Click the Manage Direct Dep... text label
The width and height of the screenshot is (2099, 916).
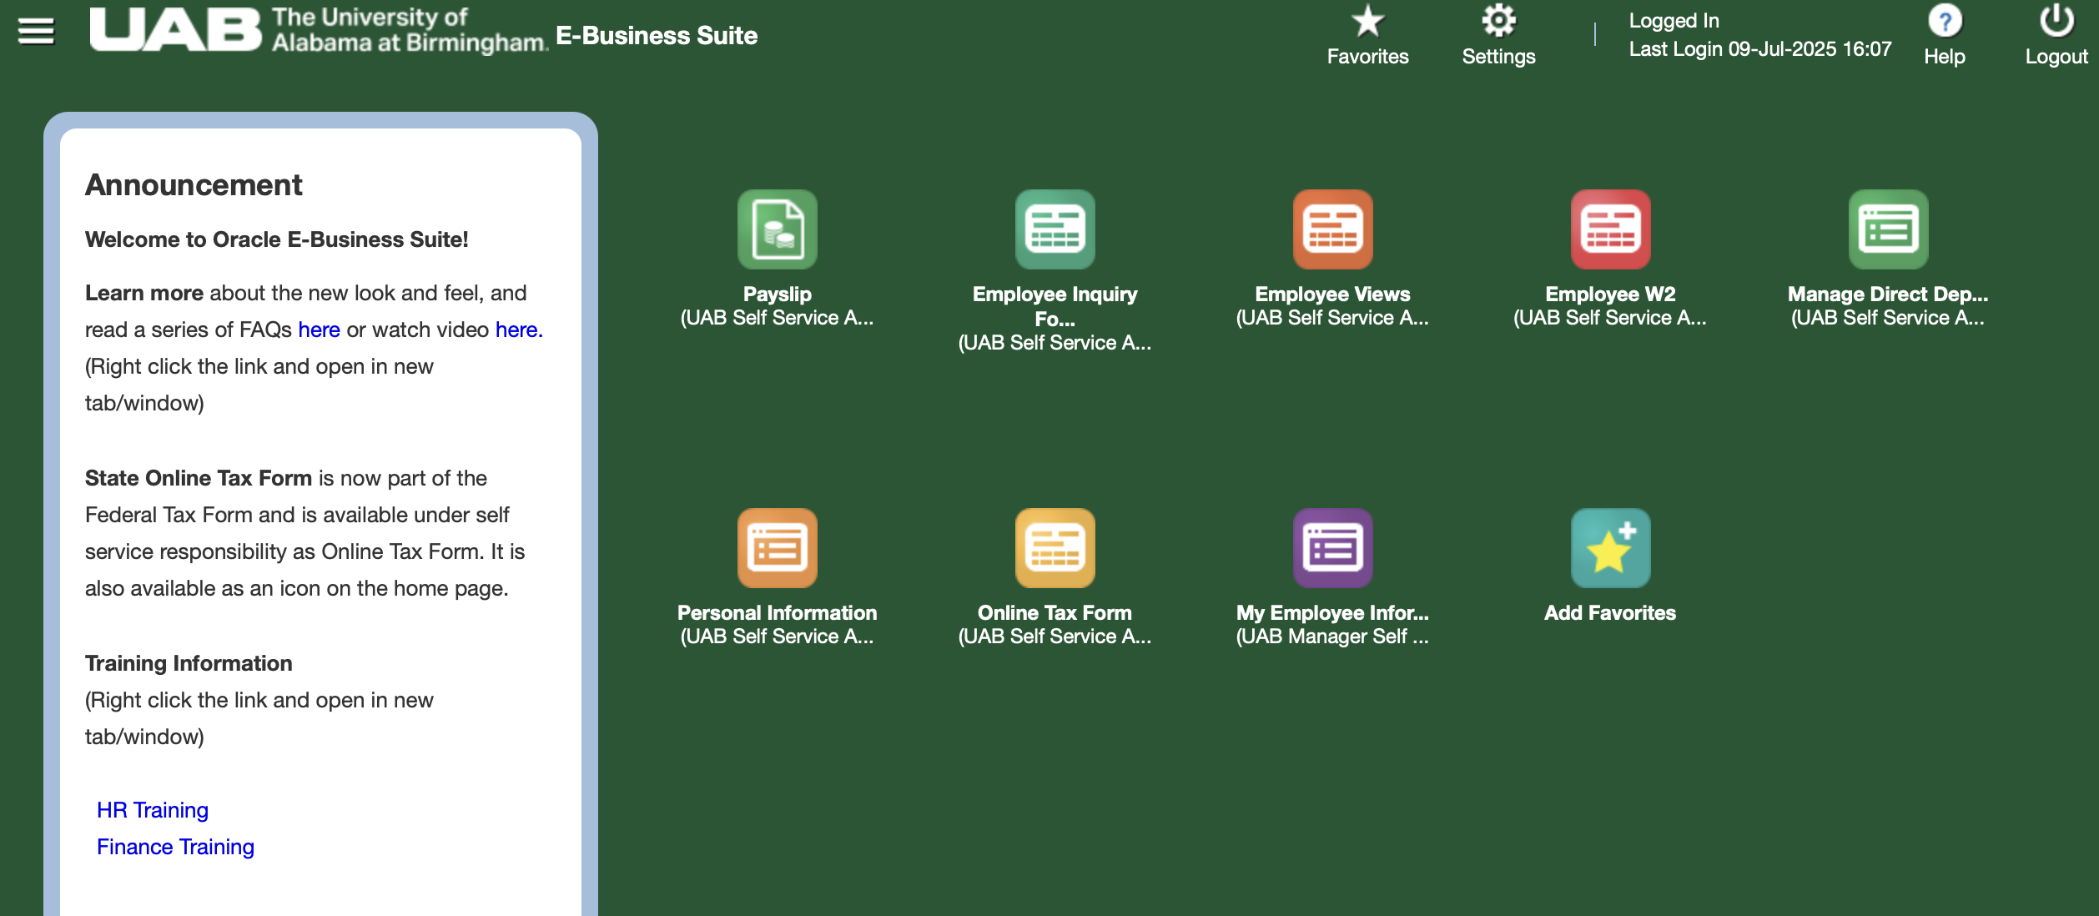tap(1888, 294)
